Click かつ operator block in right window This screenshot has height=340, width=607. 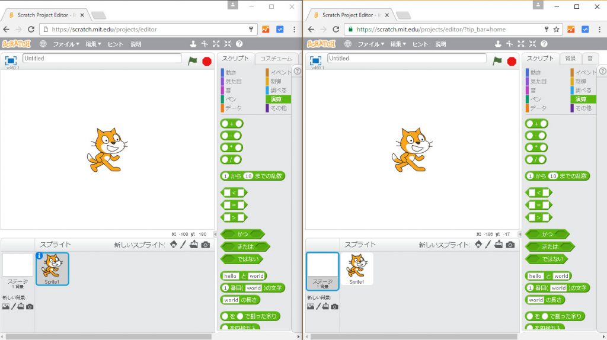pyautogui.click(x=547, y=234)
